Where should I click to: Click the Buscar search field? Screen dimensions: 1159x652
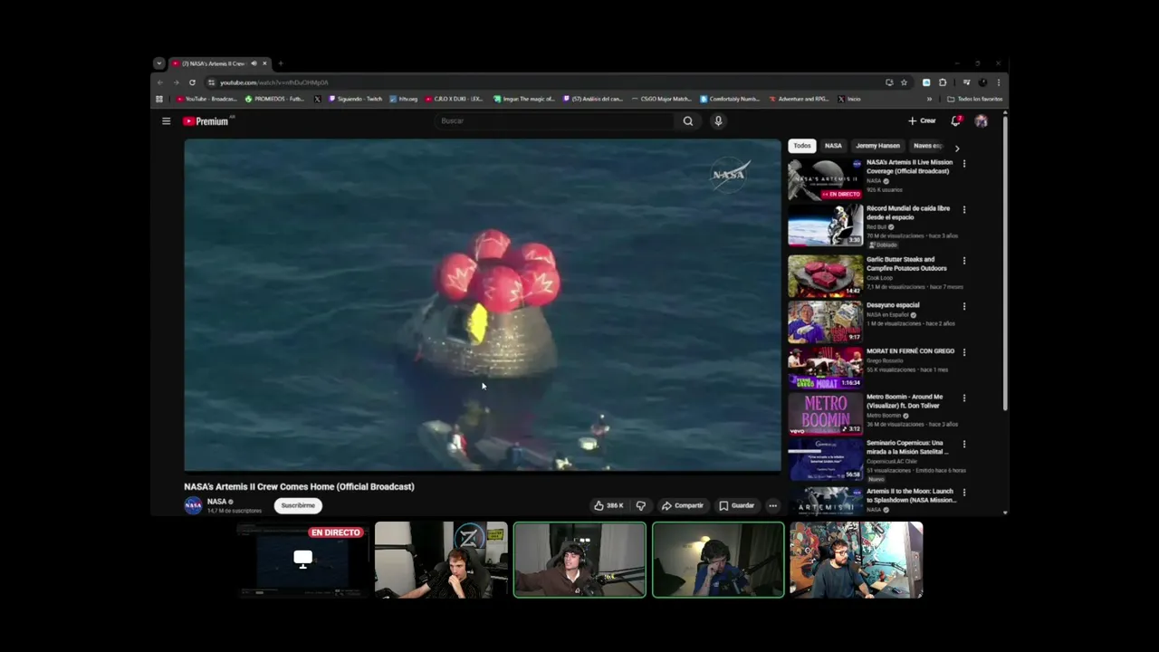click(x=554, y=121)
